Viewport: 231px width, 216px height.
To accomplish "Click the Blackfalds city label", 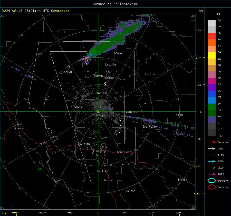I will pyautogui.click(x=109, y=71).
